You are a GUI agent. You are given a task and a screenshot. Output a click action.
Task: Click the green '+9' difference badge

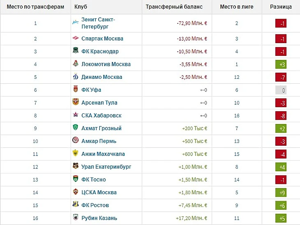coord(281,192)
